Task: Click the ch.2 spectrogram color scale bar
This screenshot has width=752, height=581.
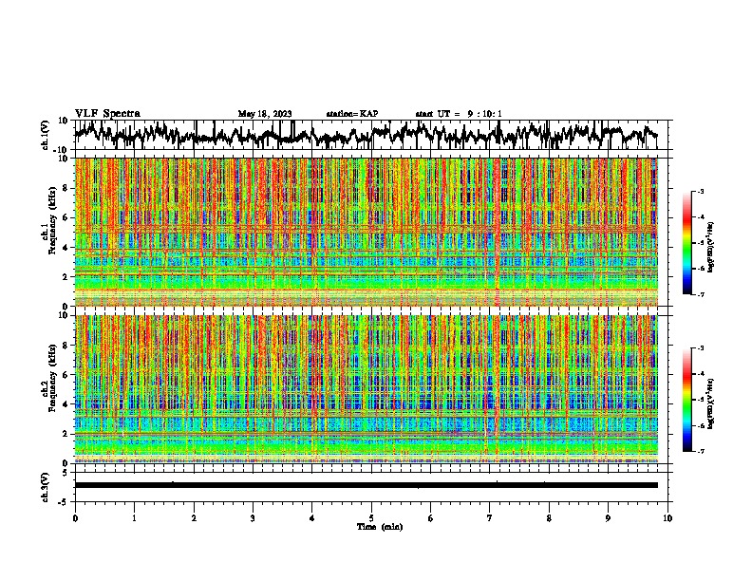Action: pos(686,400)
